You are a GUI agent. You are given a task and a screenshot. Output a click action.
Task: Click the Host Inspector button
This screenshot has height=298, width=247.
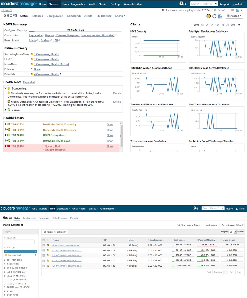(x=211, y=225)
